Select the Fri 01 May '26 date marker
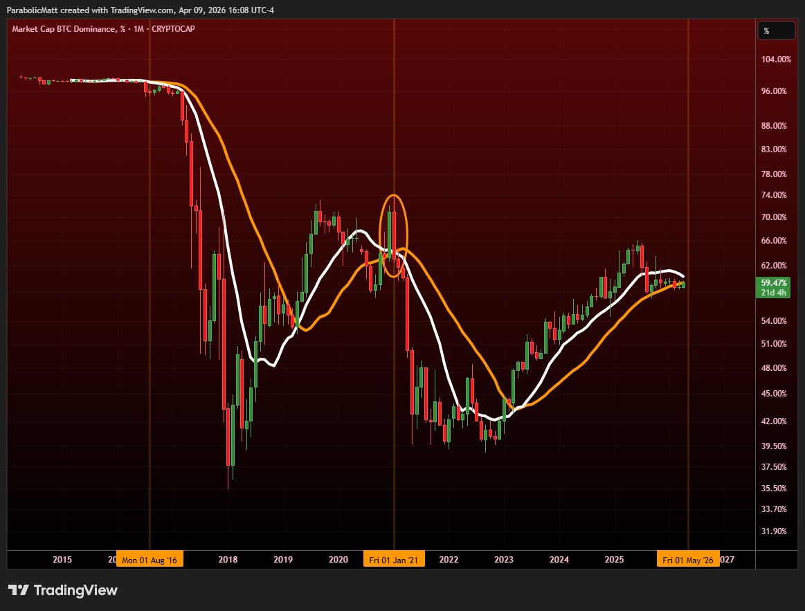This screenshot has width=805, height=611. tap(688, 560)
